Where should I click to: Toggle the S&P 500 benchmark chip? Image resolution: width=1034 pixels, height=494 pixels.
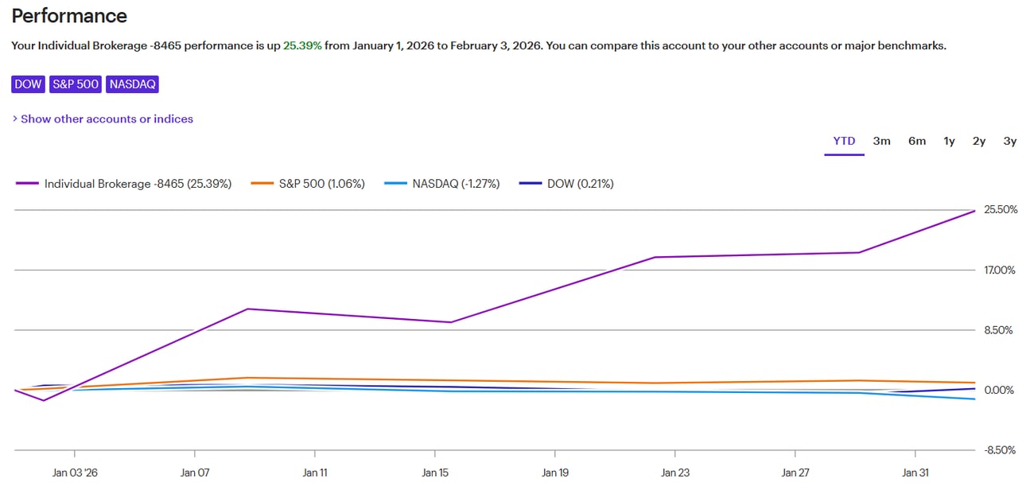click(76, 84)
